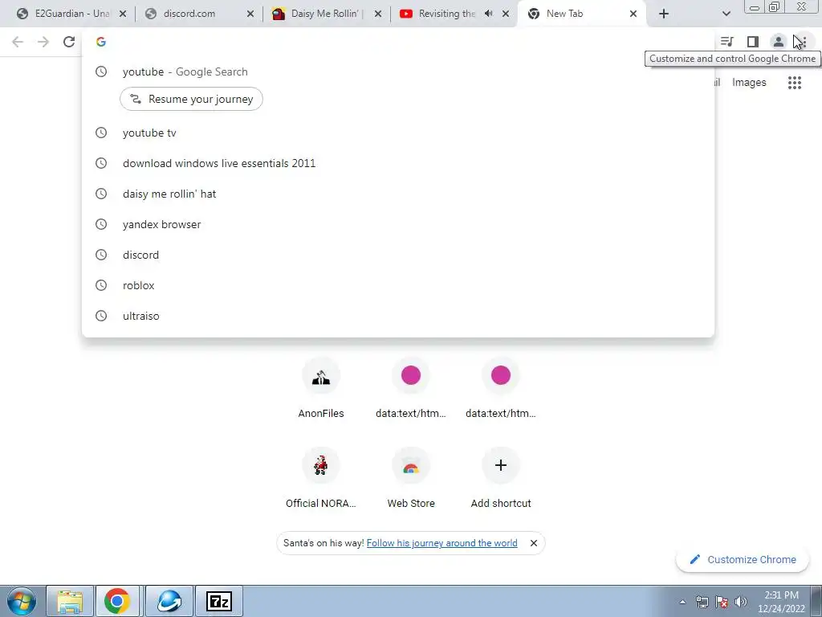Close the Revisiting the YouTube tab

point(506,14)
